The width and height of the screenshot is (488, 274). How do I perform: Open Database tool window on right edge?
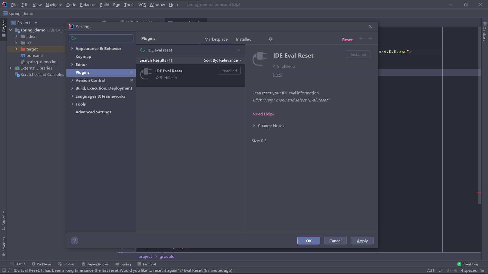484,31
